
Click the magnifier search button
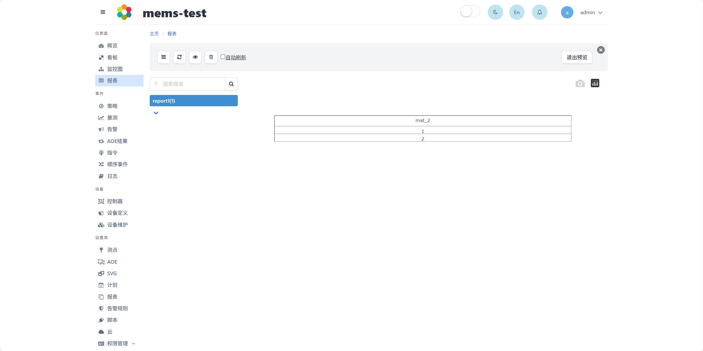[231, 84]
